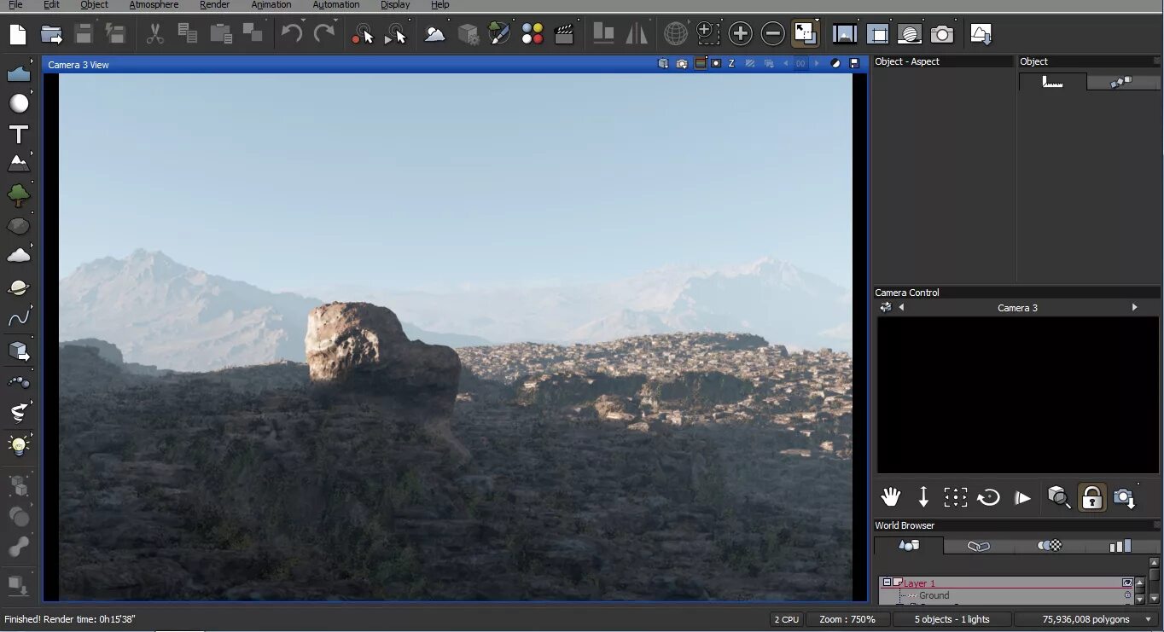Go to next camera arrow in Camera Control

tap(1134, 307)
